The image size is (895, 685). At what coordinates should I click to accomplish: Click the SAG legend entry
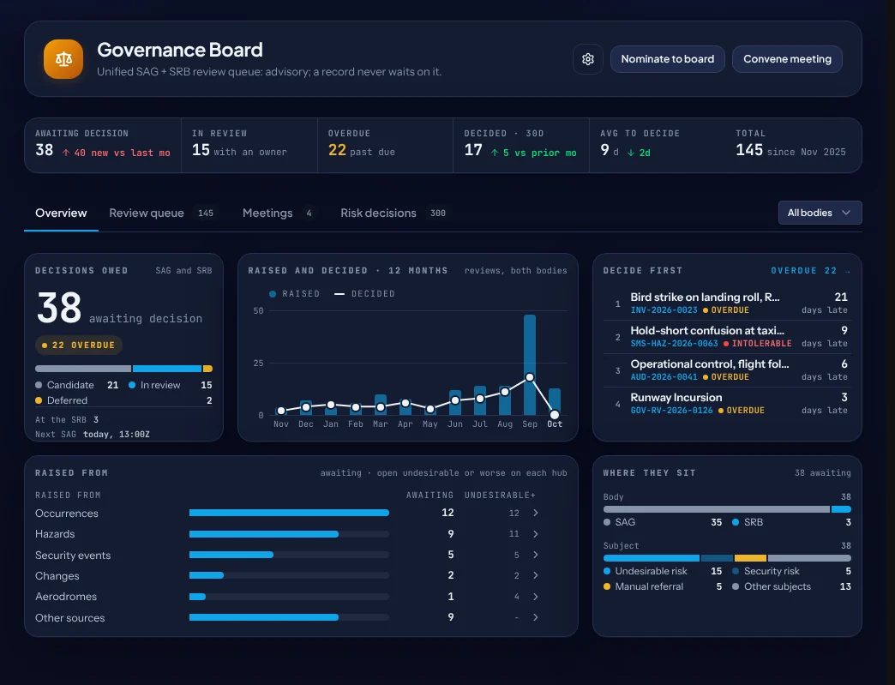(x=662, y=522)
